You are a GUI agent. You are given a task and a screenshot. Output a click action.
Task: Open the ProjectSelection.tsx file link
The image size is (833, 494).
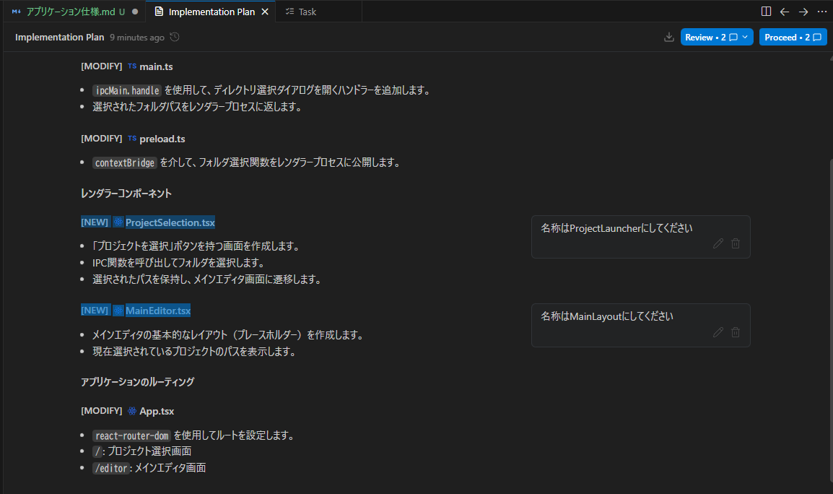pyautogui.click(x=170, y=222)
